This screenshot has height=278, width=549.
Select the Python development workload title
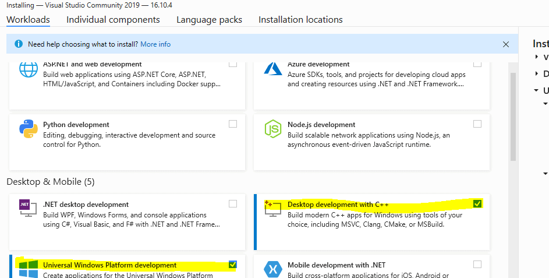(x=76, y=125)
